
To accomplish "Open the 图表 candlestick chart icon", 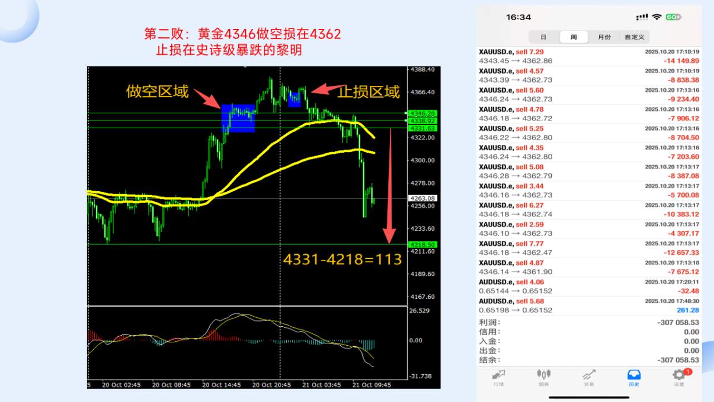I will point(543,374).
